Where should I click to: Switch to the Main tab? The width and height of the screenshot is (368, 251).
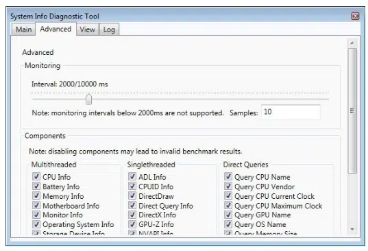point(23,29)
